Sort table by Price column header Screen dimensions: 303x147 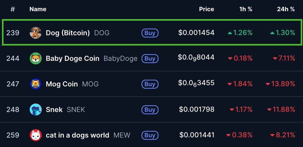[206, 9]
